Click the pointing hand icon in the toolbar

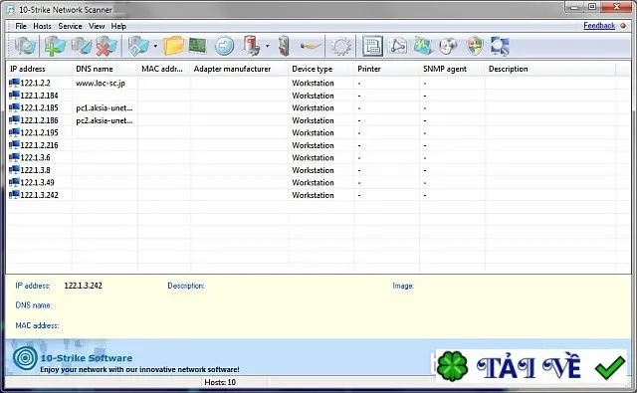click(311, 46)
